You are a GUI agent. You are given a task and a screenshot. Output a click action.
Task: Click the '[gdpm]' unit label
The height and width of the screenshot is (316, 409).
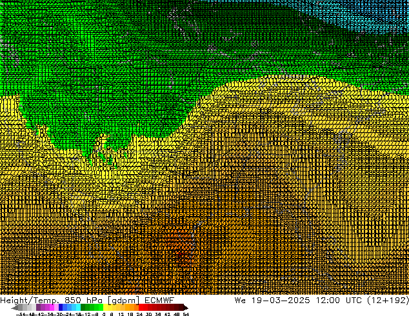[124, 301]
